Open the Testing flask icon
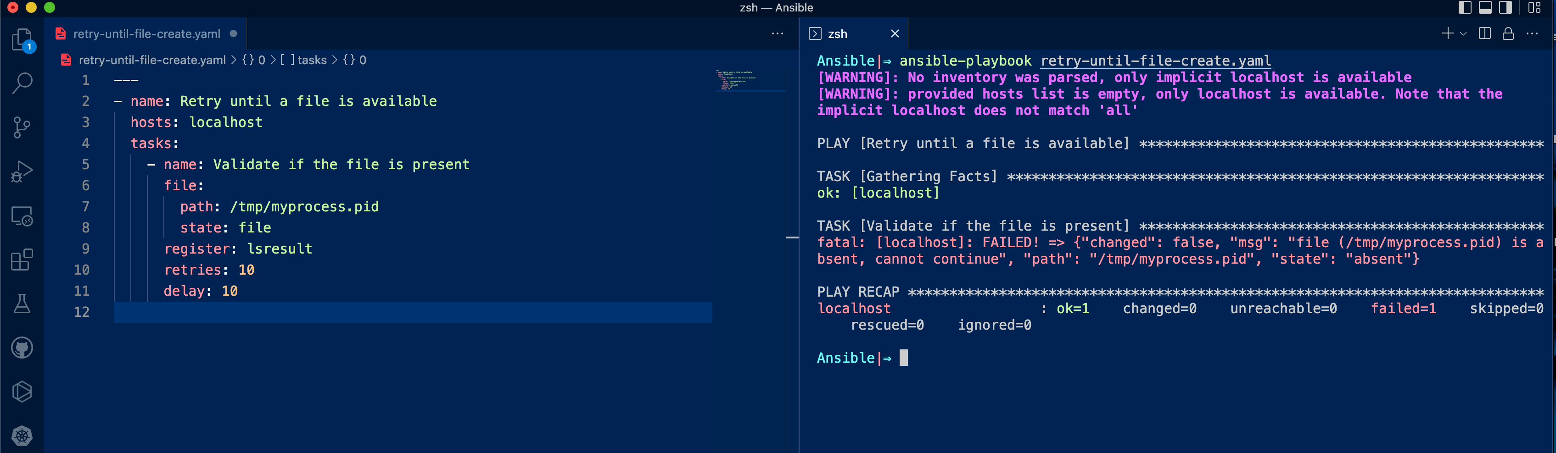The image size is (1556, 453). click(x=22, y=304)
